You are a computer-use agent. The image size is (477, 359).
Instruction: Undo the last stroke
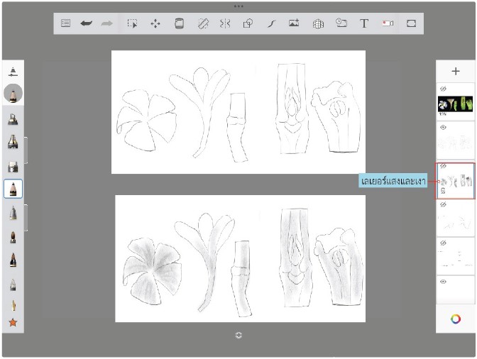(x=87, y=23)
